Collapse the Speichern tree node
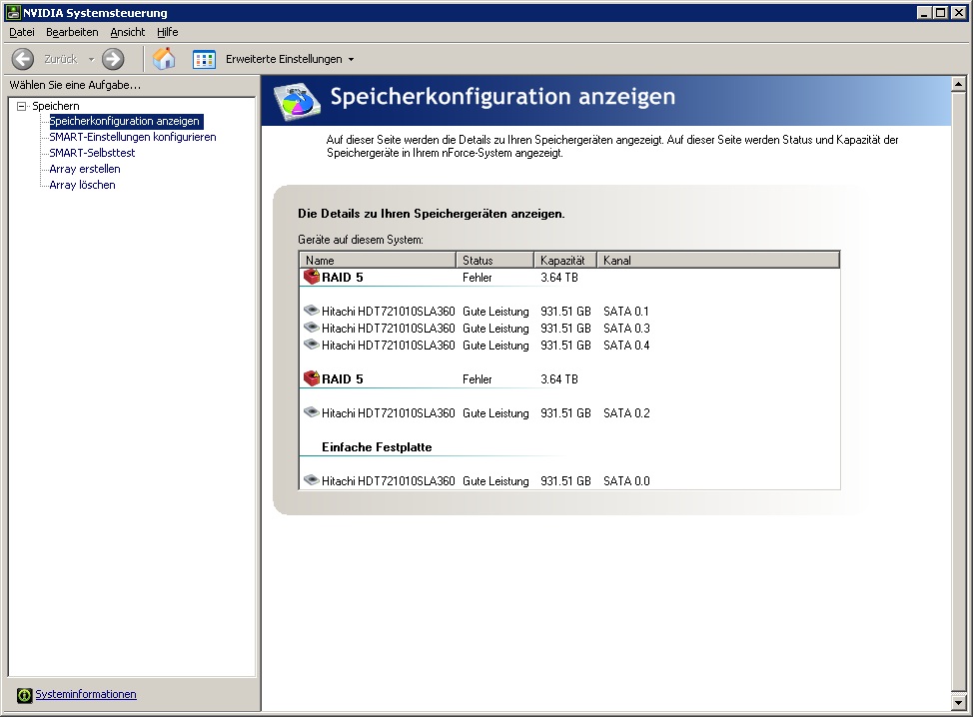This screenshot has width=974, height=717. coord(22,106)
